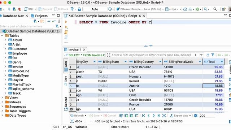Expand the Track table node
The image size is (231, 130).
coord(5,93)
